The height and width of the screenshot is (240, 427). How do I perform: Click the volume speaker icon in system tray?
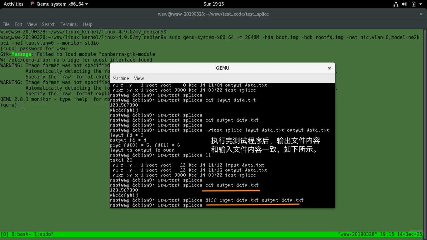[x=404, y=4]
